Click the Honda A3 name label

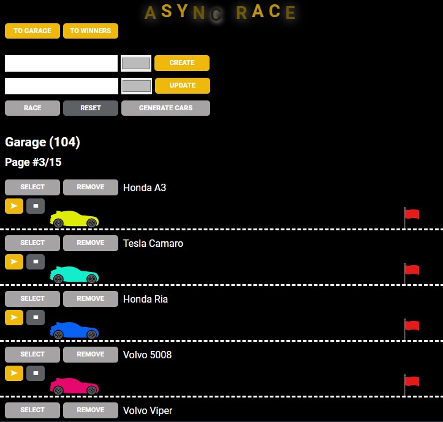click(145, 187)
